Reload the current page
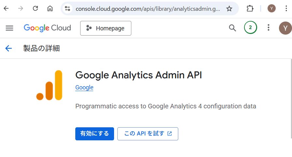Screen dimensions: 292x157 pos(36,8)
